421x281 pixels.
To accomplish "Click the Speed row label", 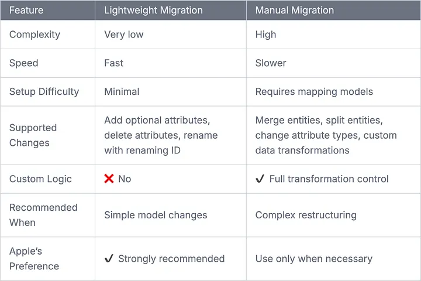I will tap(23, 63).
